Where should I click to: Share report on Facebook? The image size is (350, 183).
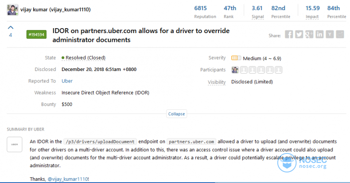tap(289, 35)
